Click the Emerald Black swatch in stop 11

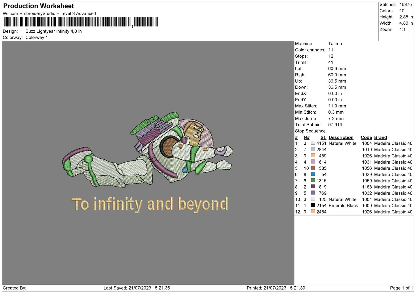(x=313, y=205)
